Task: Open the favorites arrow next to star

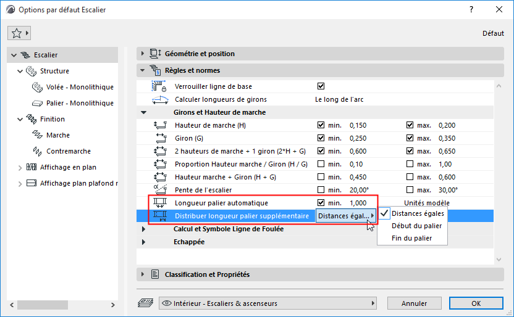Action: (27, 33)
